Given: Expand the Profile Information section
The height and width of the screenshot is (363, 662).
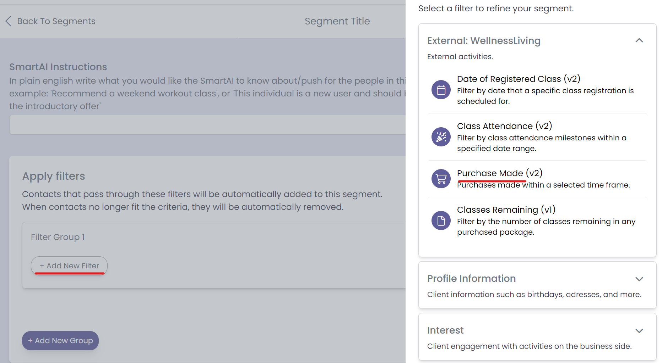Looking at the screenshot, I should pos(639,279).
